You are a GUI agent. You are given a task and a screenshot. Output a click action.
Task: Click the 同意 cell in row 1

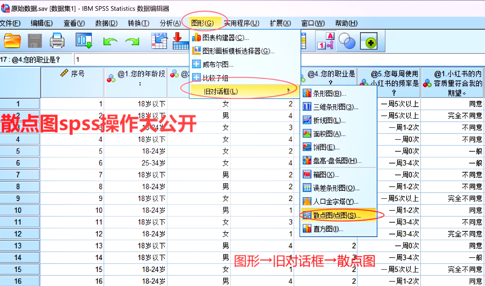pos(453,104)
